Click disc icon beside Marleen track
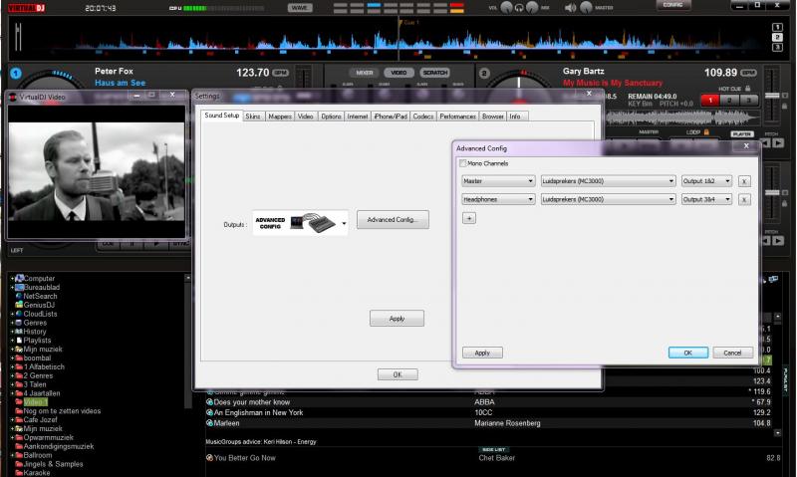797x477 pixels. (x=209, y=422)
